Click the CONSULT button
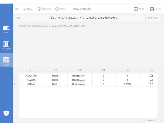This screenshot has width=164, height=123. coord(153,18)
